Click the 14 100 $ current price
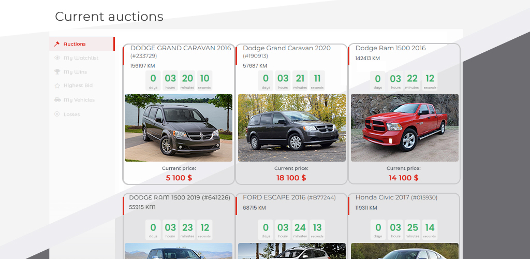Image resolution: width=530 pixels, height=259 pixels. tap(403, 178)
